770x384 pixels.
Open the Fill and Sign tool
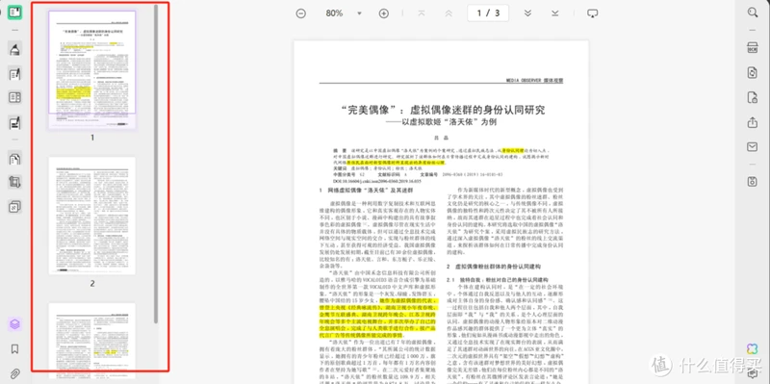(x=14, y=123)
